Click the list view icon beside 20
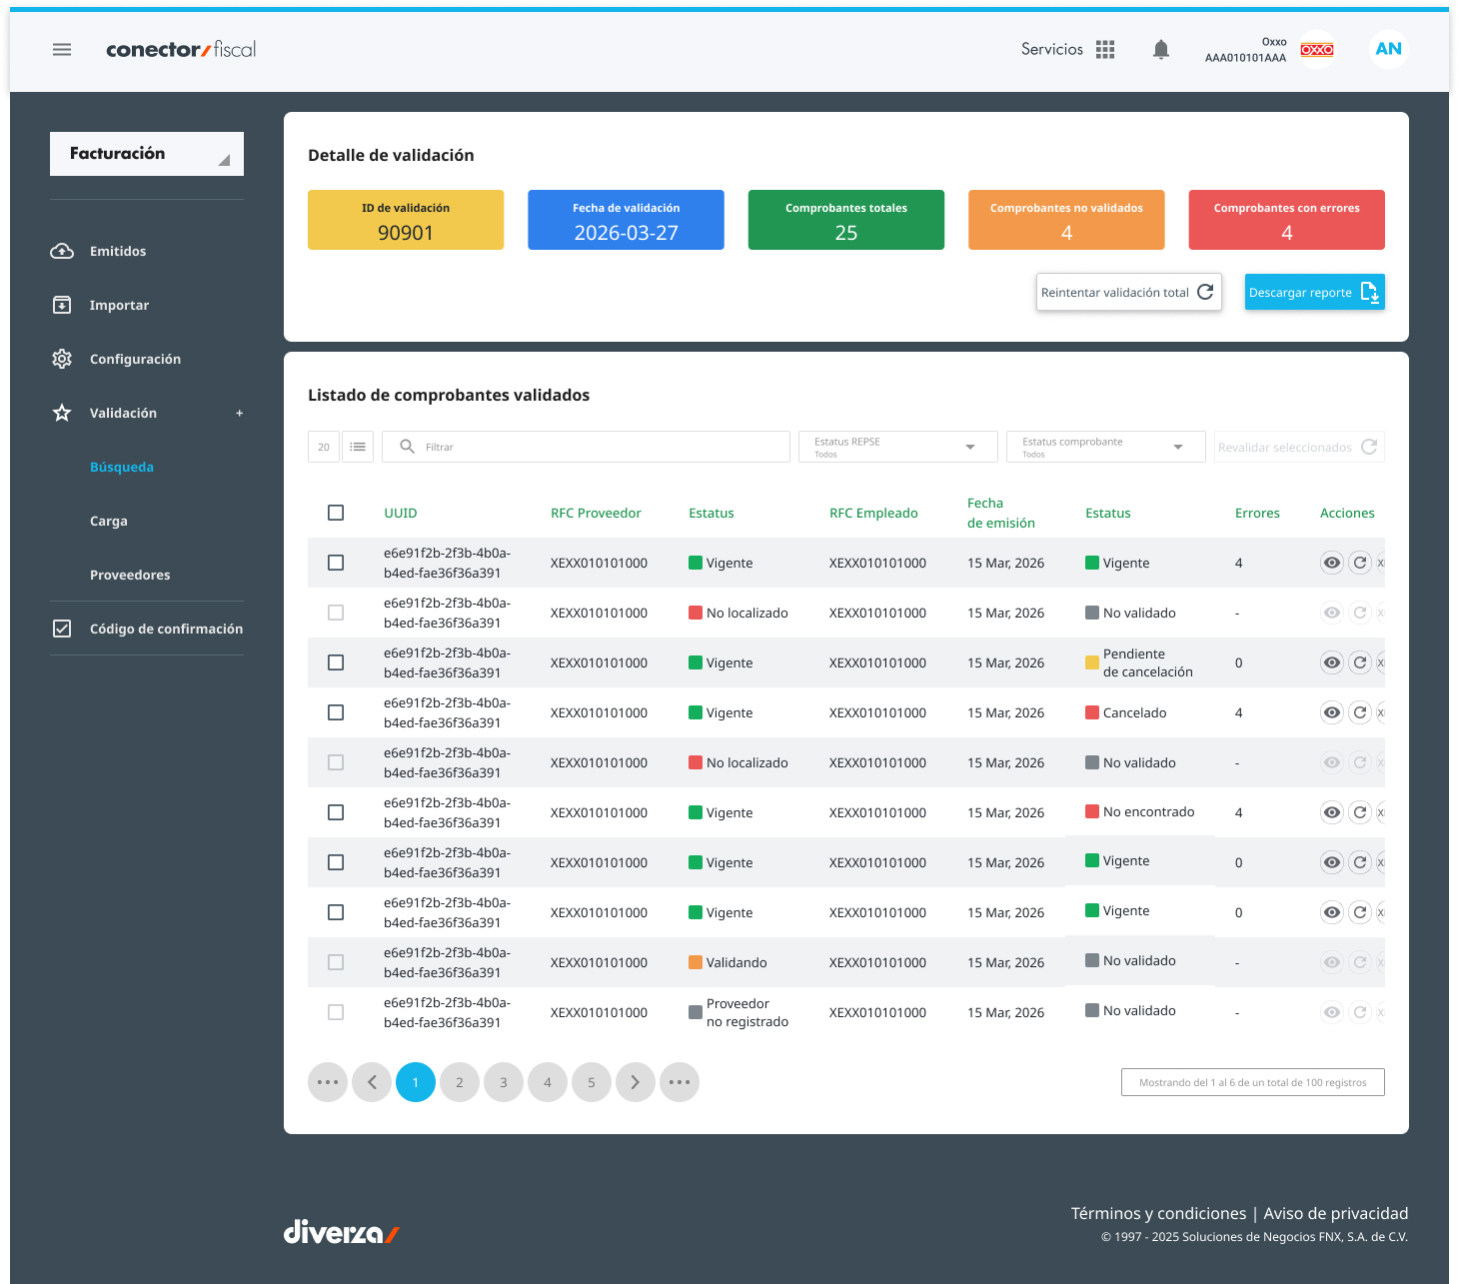 click(358, 447)
